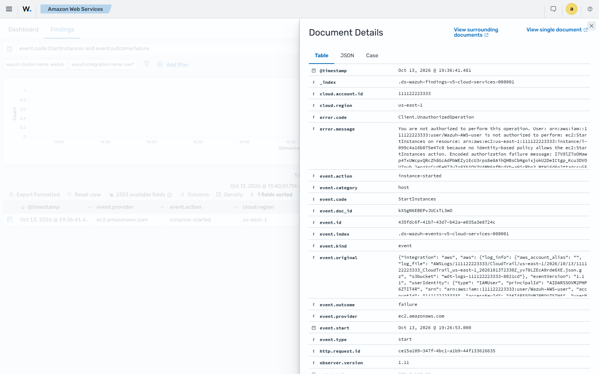Close the Document Details flyout
The width and height of the screenshot is (599, 374).
click(x=592, y=26)
